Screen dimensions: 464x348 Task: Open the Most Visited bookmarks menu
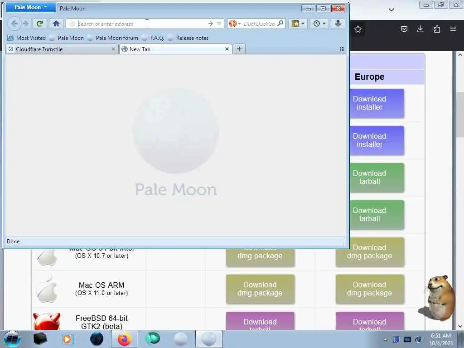pyautogui.click(x=27, y=38)
